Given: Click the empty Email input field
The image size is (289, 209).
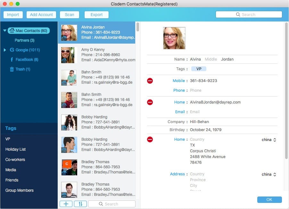Looking at the screenshot, I should [194, 112].
